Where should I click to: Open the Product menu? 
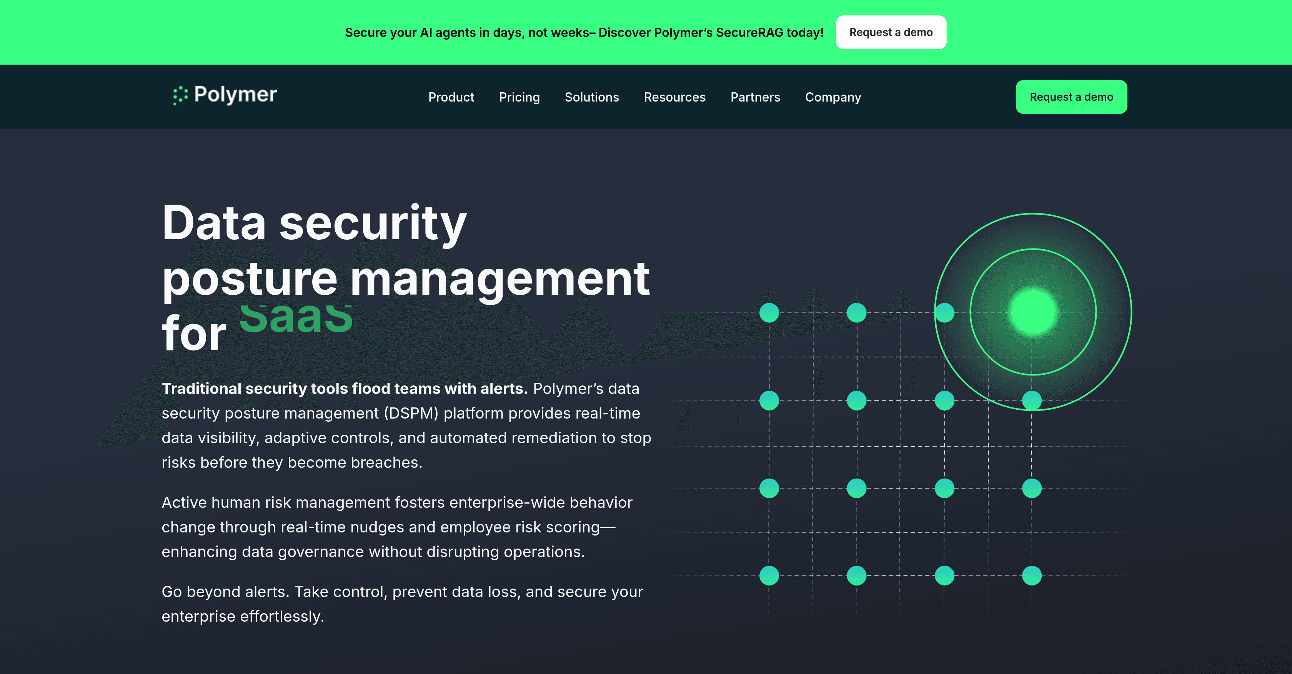tap(451, 97)
